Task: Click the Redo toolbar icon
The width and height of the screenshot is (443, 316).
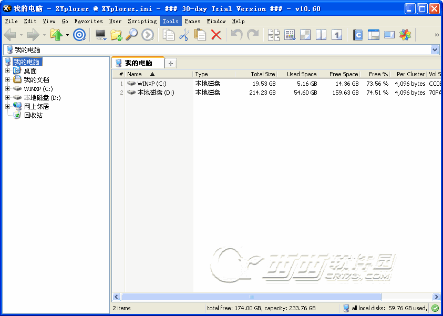Action: coord(253,35)
